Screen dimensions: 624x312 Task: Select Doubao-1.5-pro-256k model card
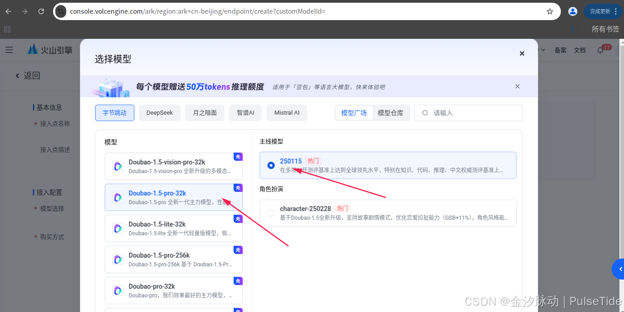click(x=174, y=259)
